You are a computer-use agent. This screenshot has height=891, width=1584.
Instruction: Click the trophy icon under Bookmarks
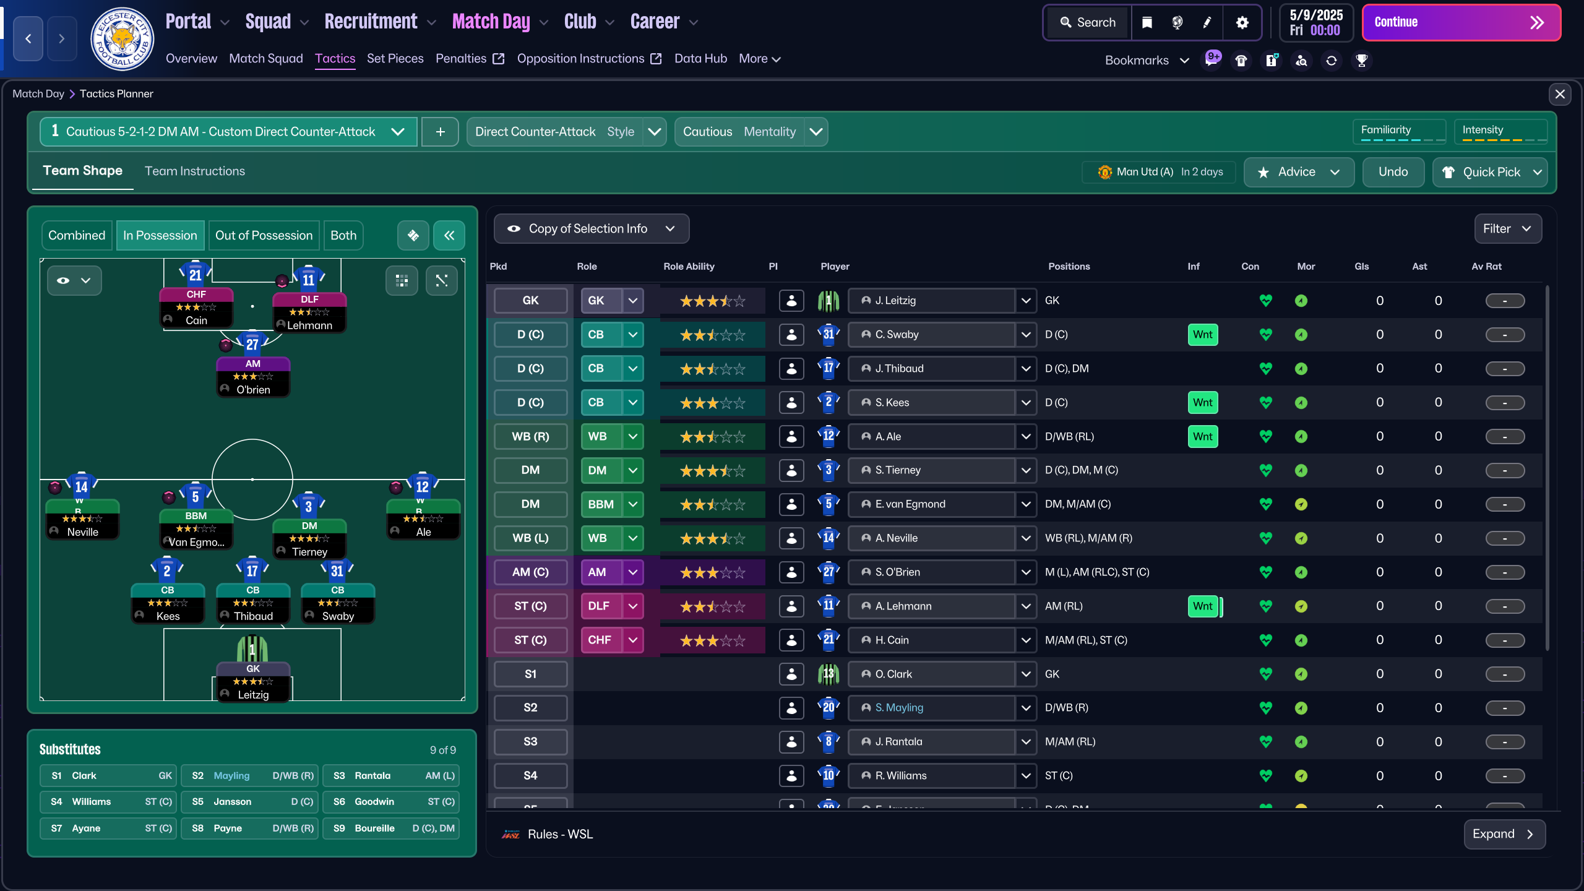point(1361,61)
